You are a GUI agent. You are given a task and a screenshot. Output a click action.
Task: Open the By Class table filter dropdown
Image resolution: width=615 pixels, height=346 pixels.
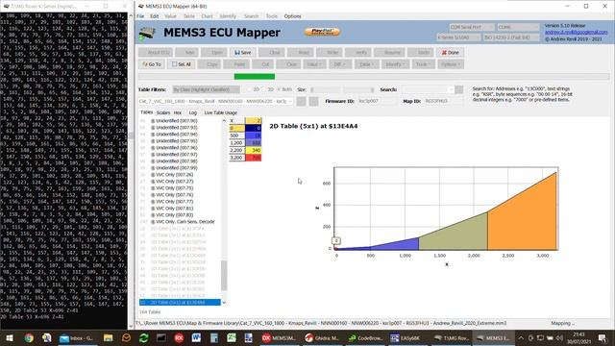click(x=207, y=89)
